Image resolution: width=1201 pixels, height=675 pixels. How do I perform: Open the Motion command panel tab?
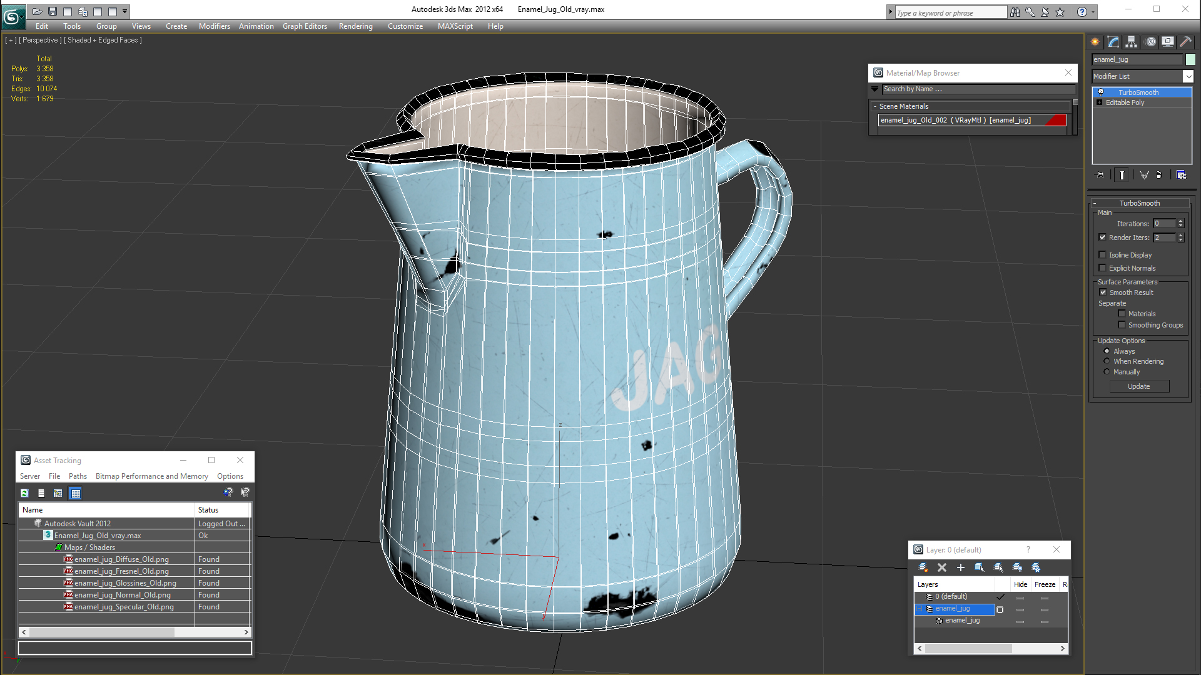coord(1150,42)
